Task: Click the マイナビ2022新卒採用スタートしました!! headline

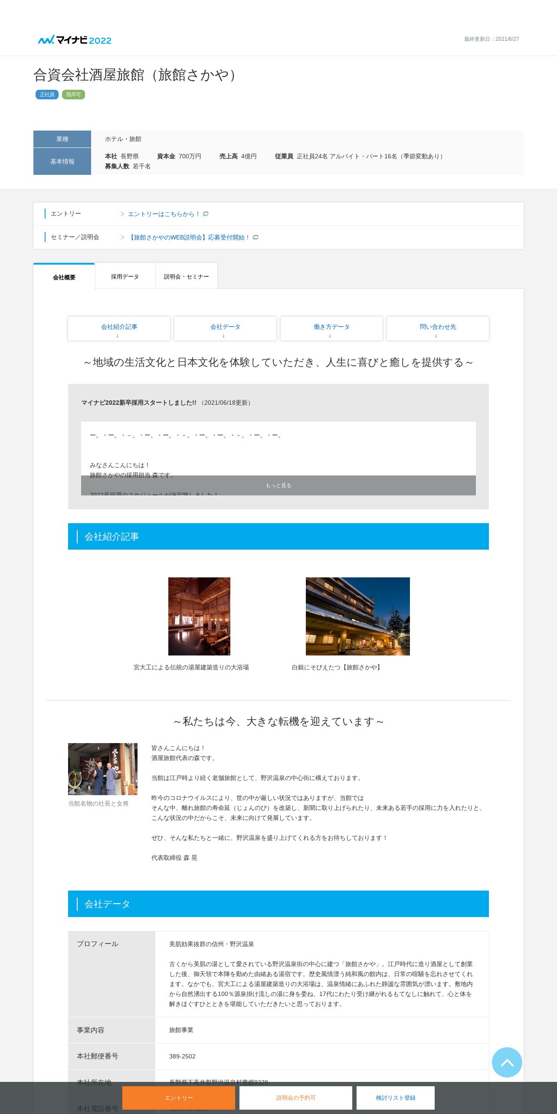Action: 139,403
